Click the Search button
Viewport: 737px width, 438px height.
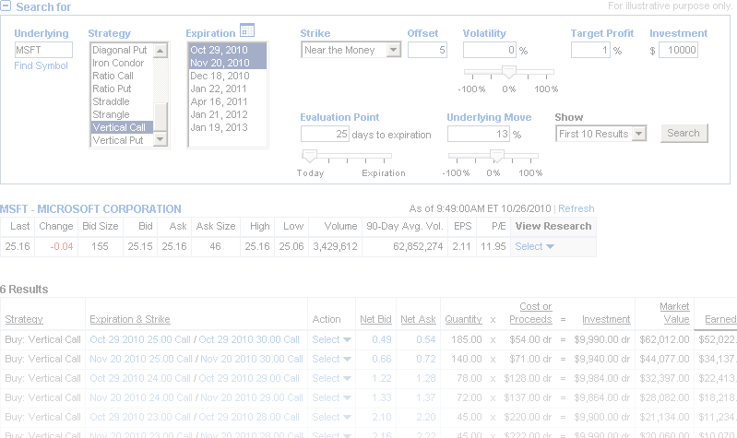(683, 133)
